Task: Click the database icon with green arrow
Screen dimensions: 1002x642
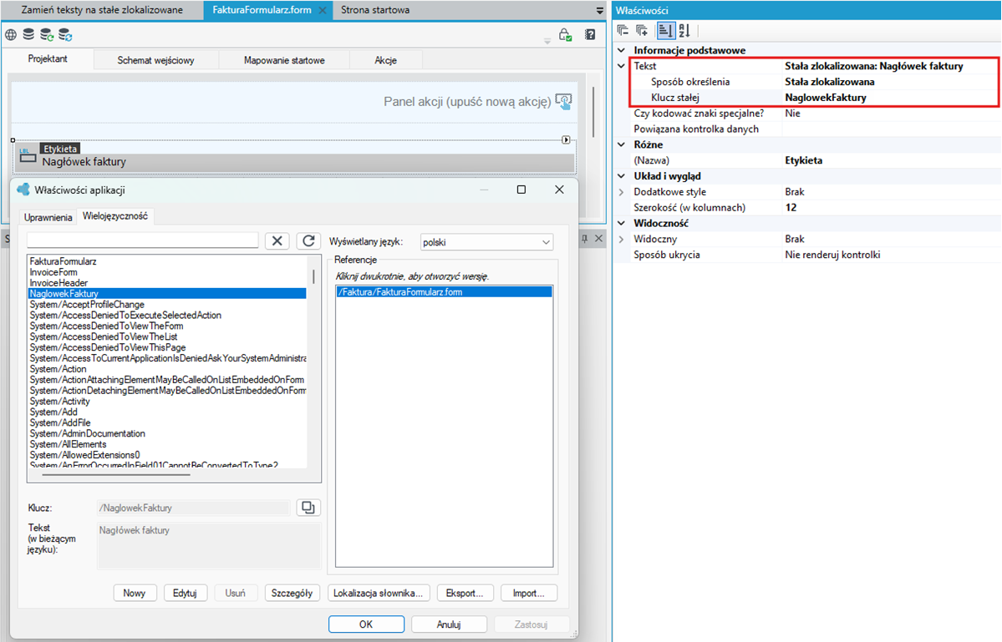Action: pos(47,34)
